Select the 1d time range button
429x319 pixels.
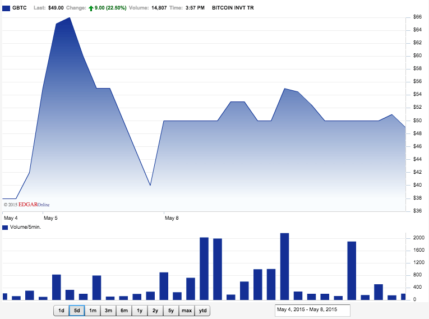tap(61, 311)
